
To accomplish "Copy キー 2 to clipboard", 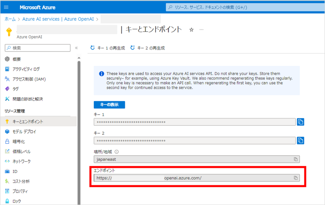I will pos(300,140).
